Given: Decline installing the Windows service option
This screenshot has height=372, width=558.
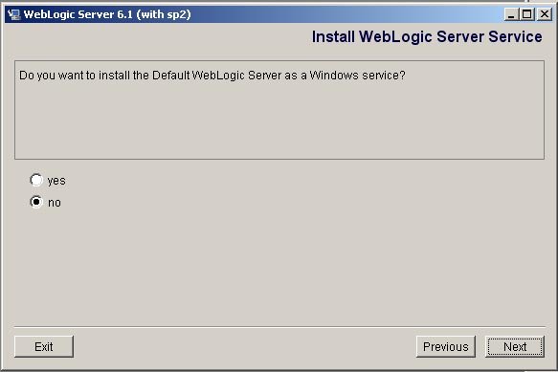Looking at the screenshot, I should point(36,202).
